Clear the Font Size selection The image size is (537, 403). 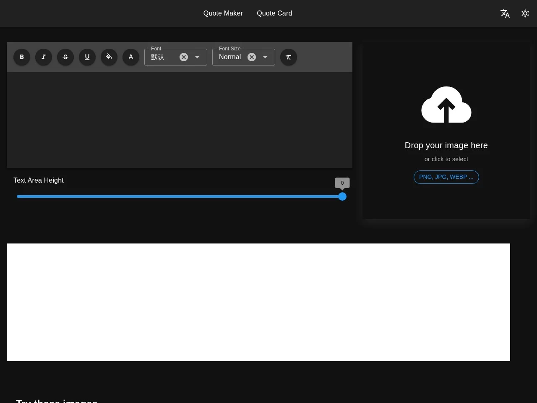coord(252,57)
